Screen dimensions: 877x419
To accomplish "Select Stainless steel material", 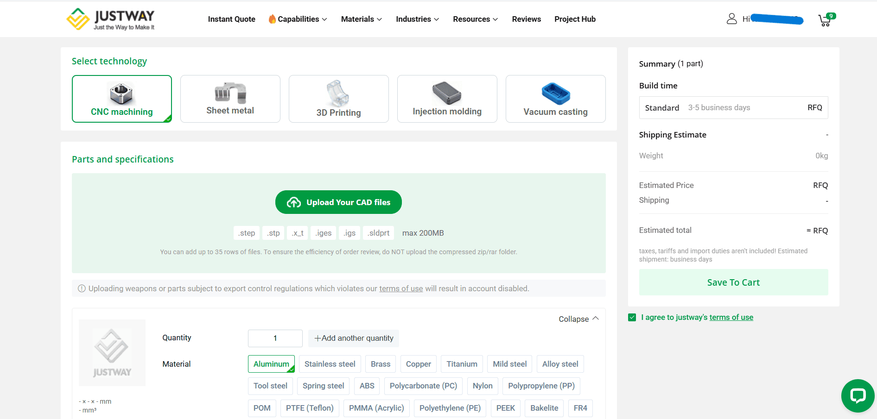I will [330, 364].
